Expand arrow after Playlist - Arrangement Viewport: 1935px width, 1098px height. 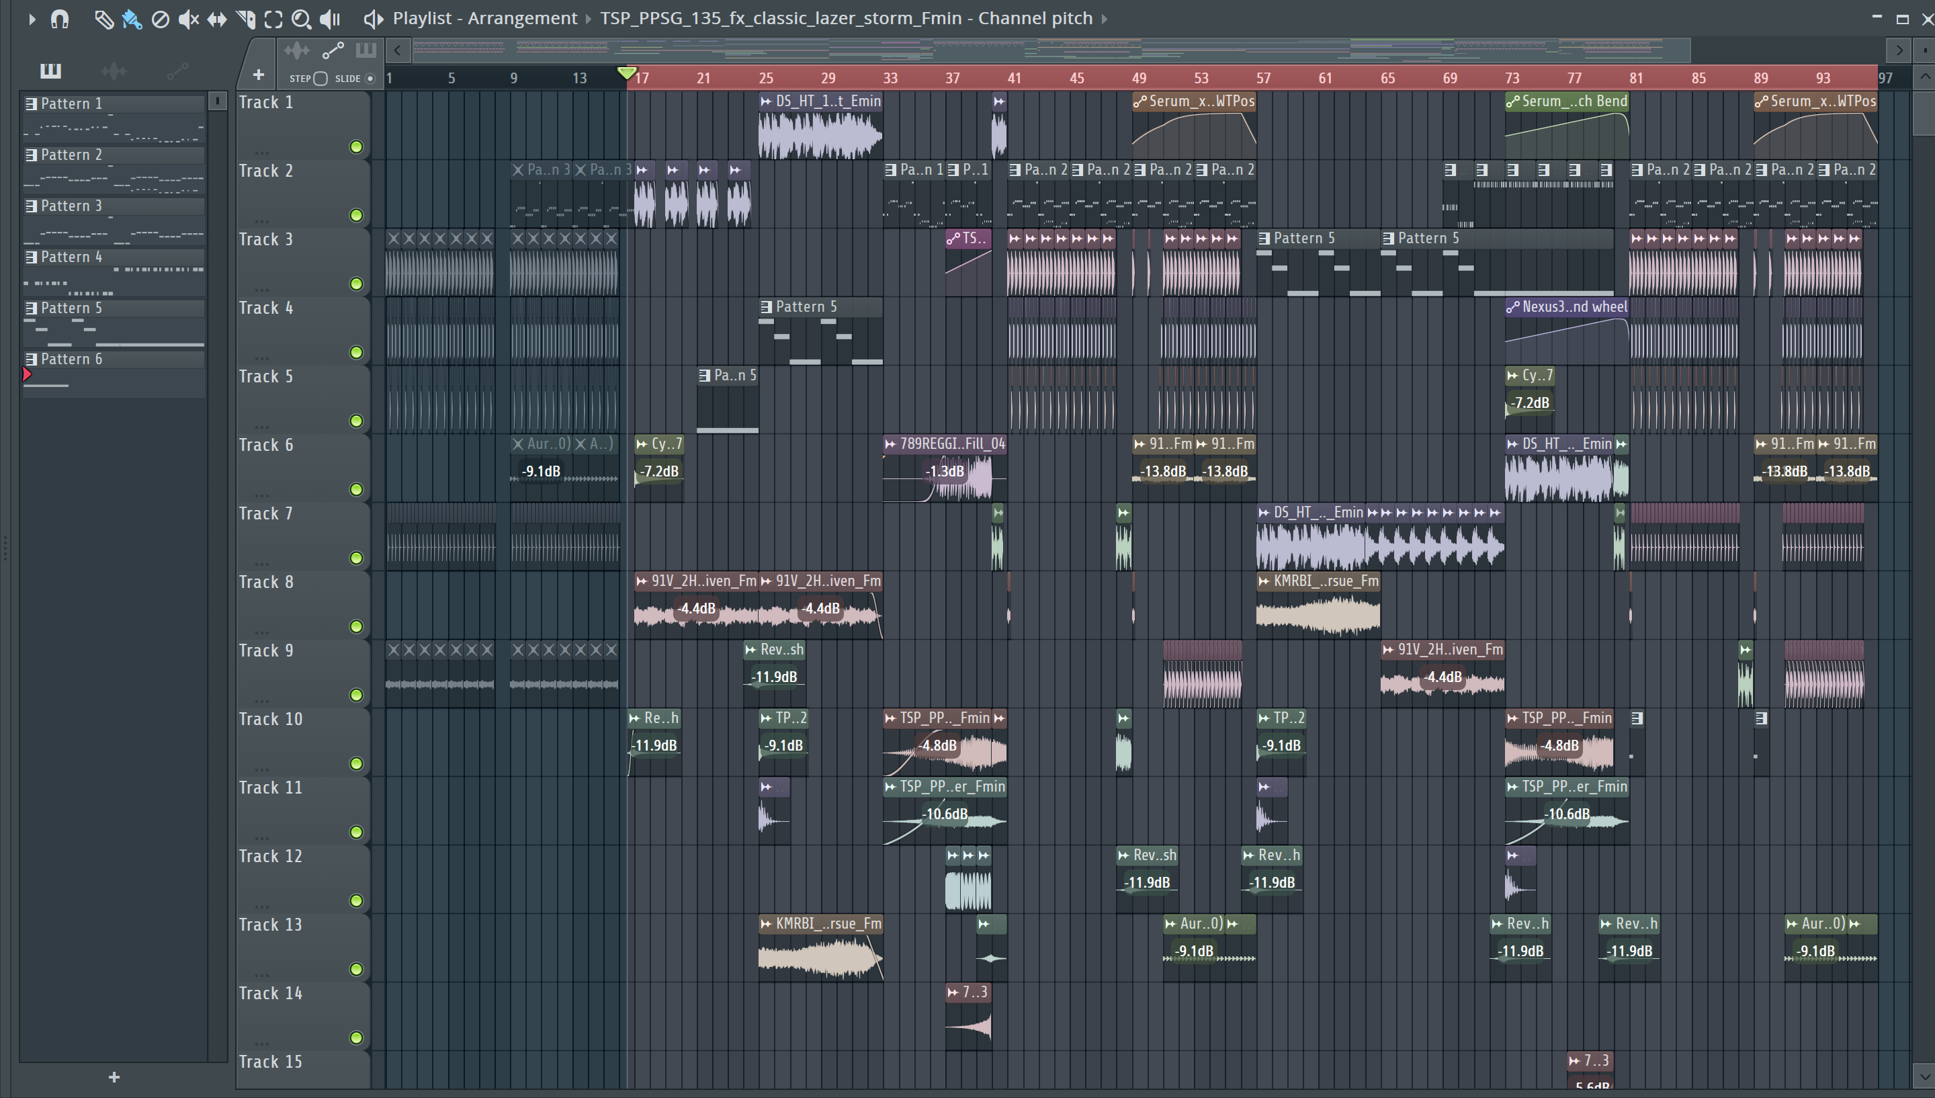pos(589,19)
